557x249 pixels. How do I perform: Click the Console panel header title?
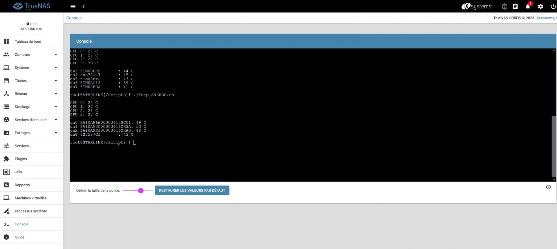point(84,41)
